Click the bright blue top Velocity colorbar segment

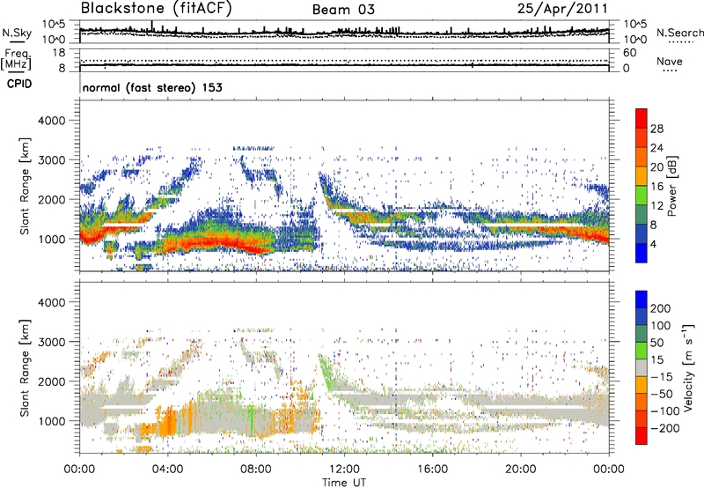[642, 299]
